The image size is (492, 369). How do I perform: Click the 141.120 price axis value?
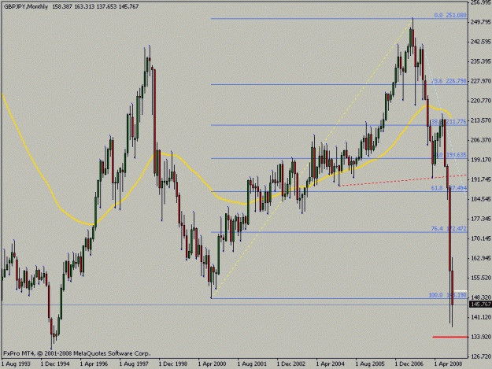pos(480,317)
